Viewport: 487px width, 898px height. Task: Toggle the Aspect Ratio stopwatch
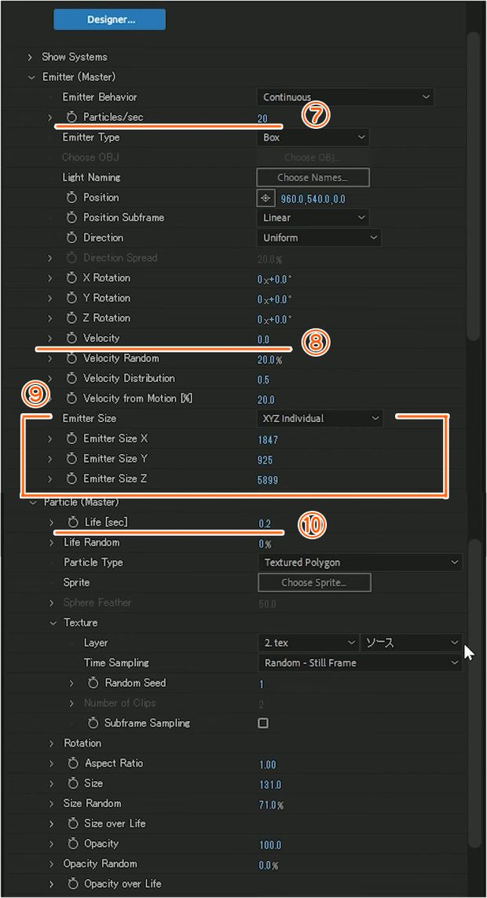pos(73,764)
